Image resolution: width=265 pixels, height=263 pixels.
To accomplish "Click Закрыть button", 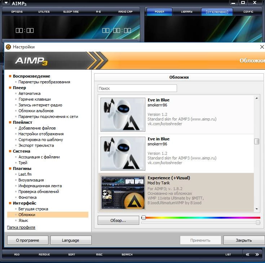I will (244, 240).
